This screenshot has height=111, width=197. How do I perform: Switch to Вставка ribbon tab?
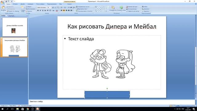tap(15, 4)
